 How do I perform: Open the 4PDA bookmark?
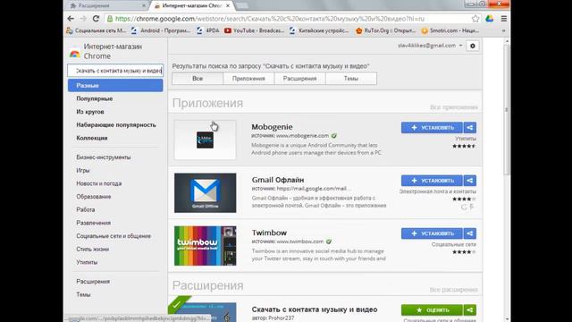click(x=207, y=30)
